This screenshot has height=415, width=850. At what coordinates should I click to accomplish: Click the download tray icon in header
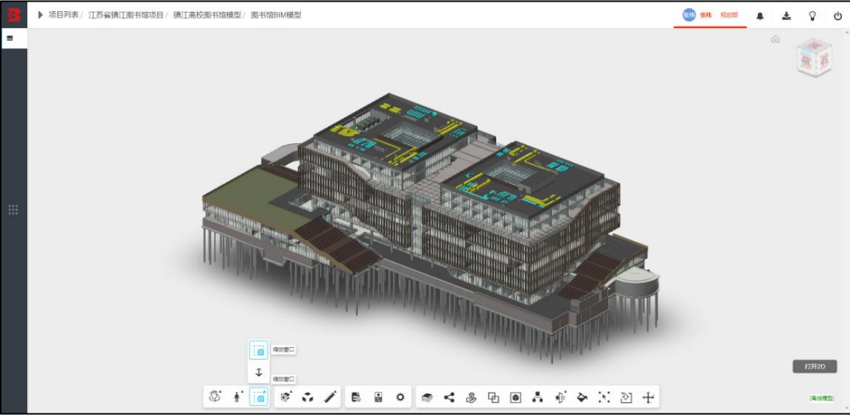(786, 16)
